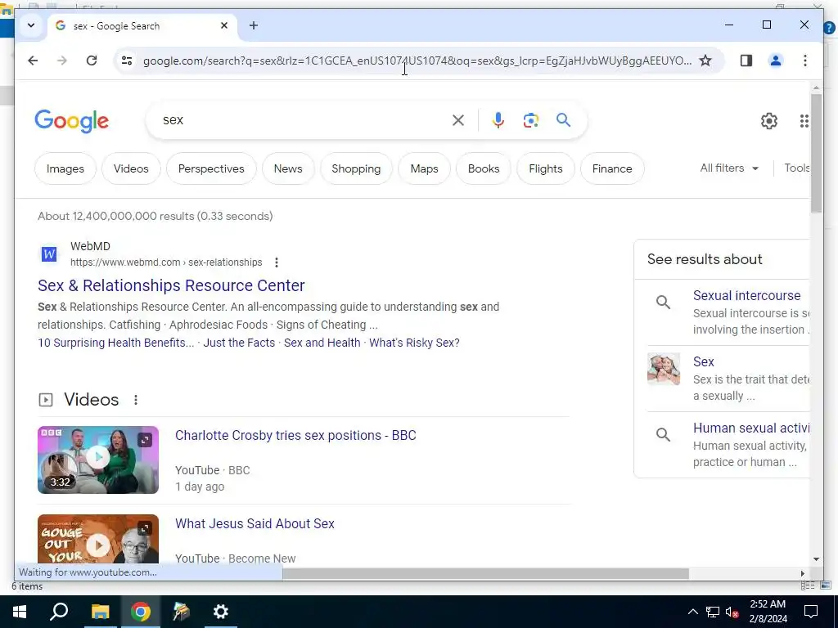The image size is (838, 628).
Task: Switch to Flights filter
Action: coord(546,168)
